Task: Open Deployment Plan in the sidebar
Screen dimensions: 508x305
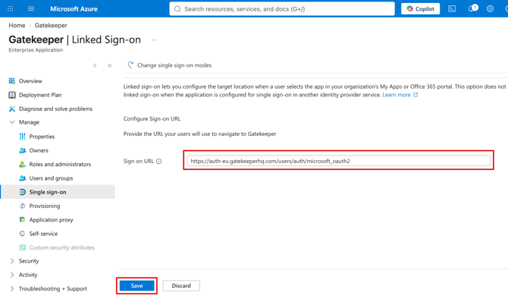Action: click(40, 95)
